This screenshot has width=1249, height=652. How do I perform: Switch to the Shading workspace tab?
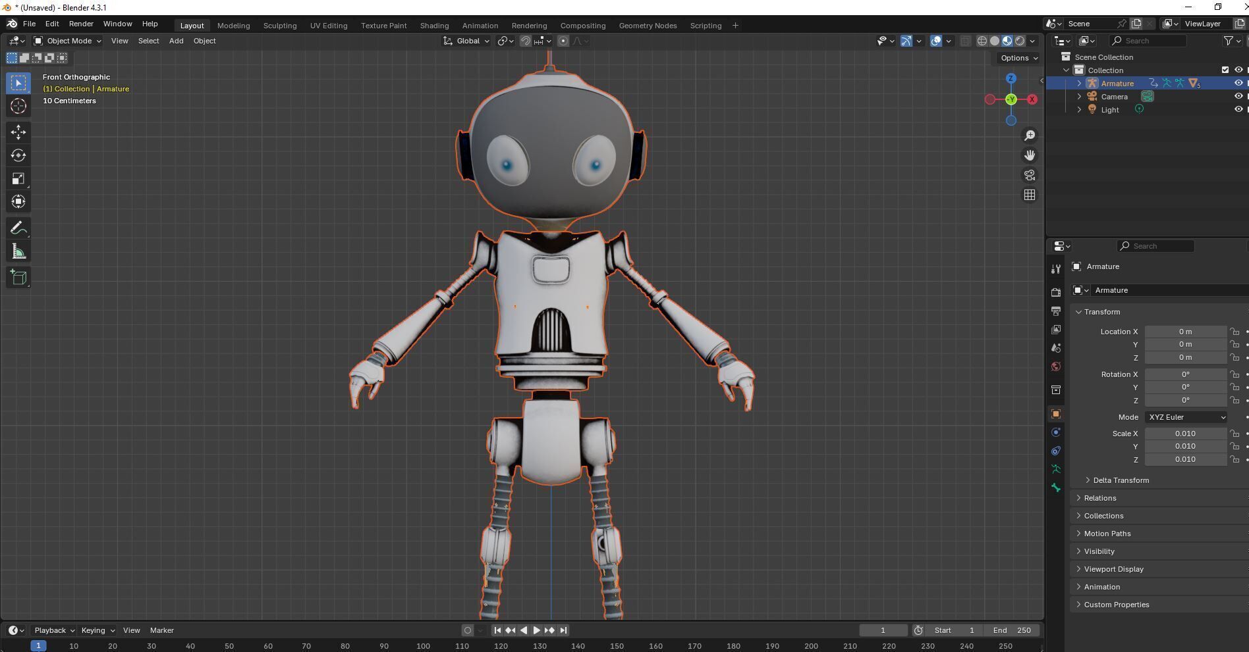click(x=434, y=26)
